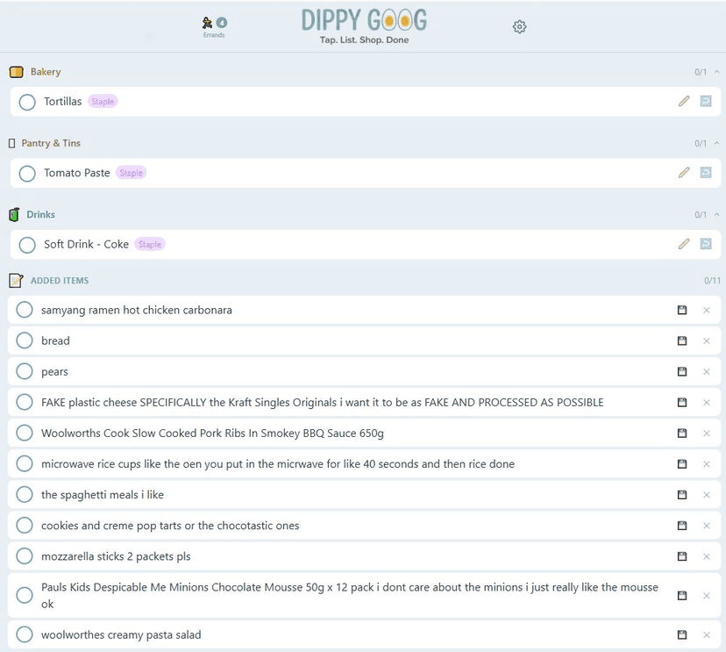Open settings gear icon
The height and width of the screenshot is (652, 726).
pos(519,27)
